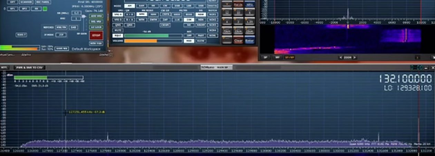
Task: Toggle the MUTE button
Action: pyautogui.click(x=118, y=30)
